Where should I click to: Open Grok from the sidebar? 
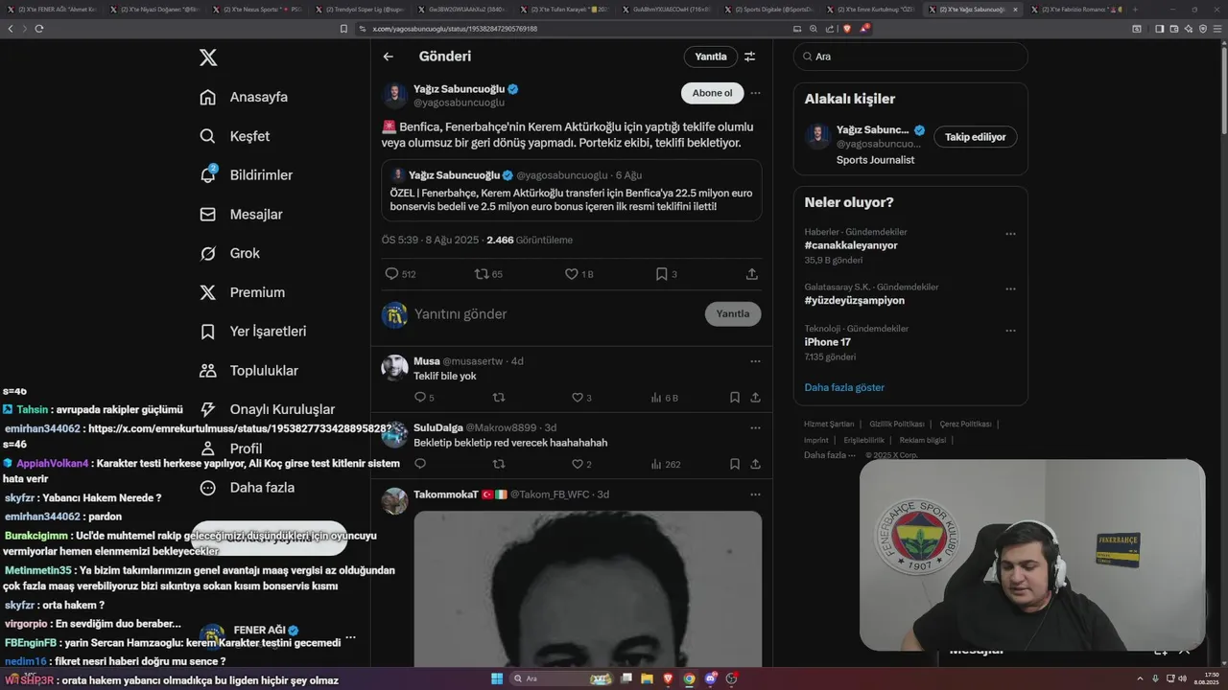(229, 253)
